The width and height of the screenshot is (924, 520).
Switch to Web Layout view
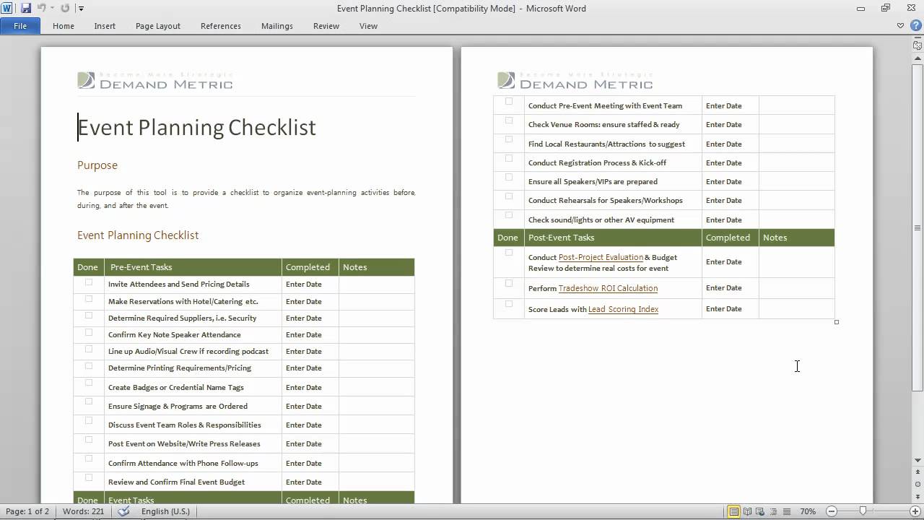coord(760,511)
